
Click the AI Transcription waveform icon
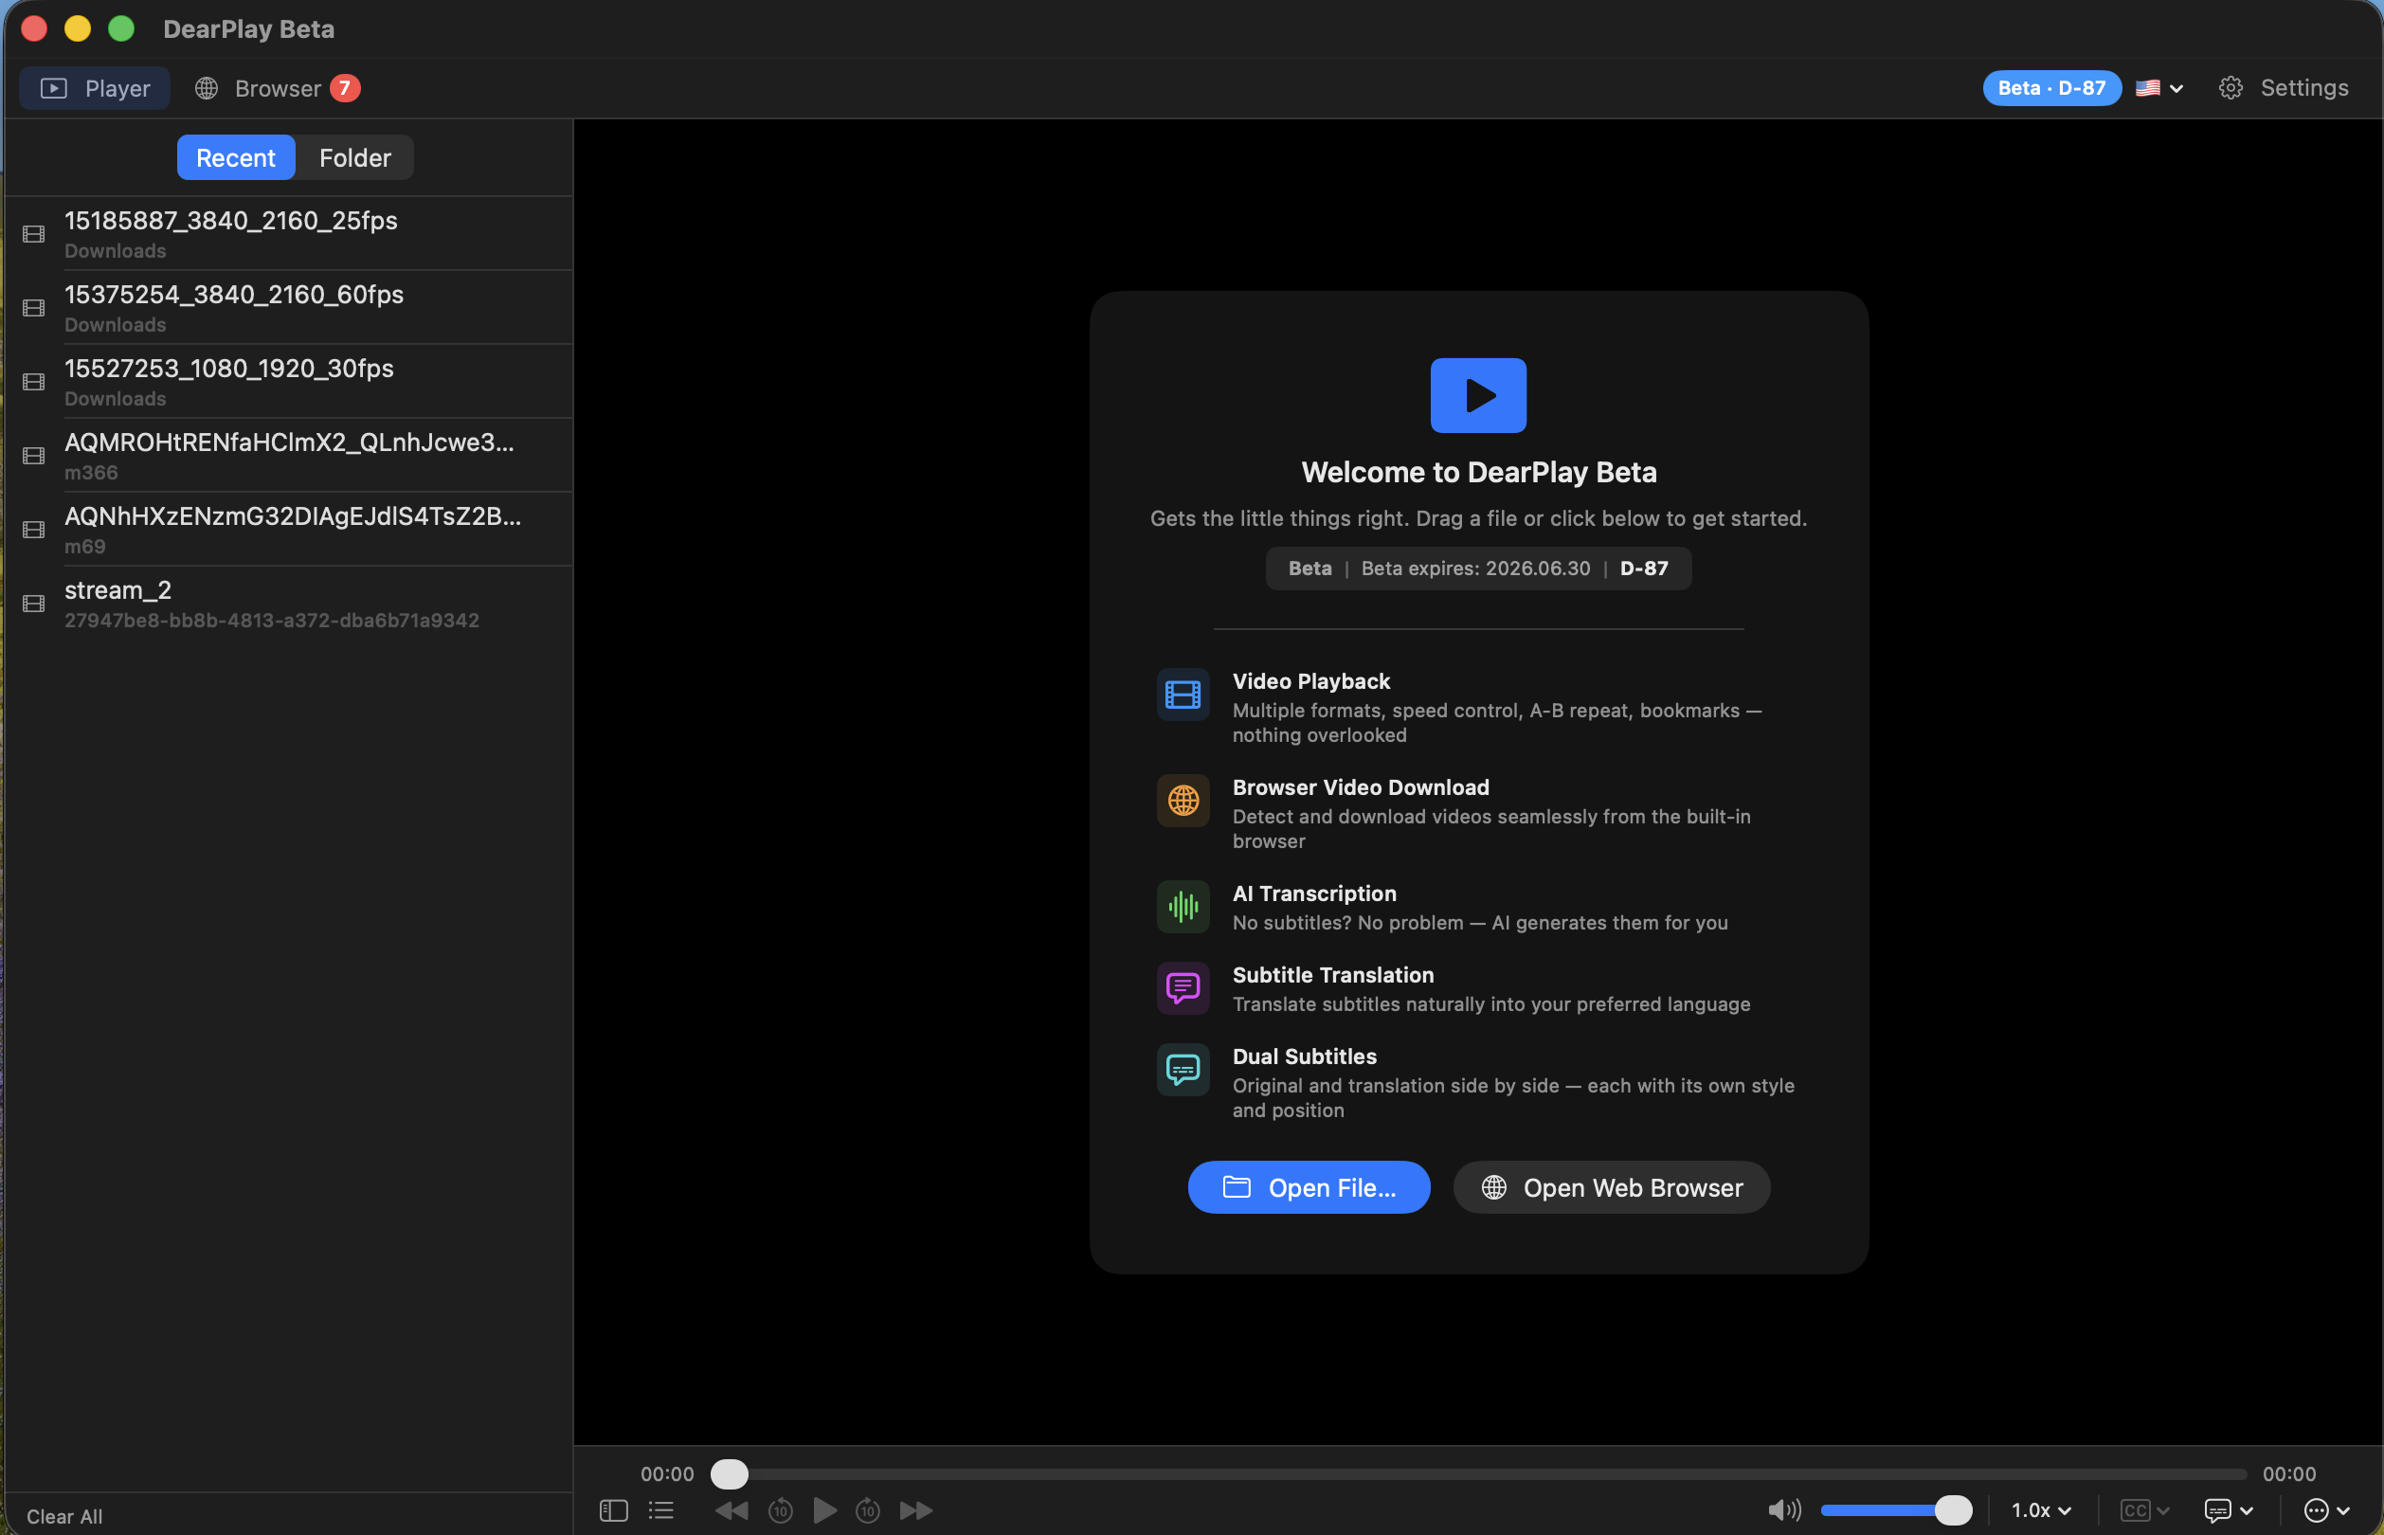[x=1183, y=906]
